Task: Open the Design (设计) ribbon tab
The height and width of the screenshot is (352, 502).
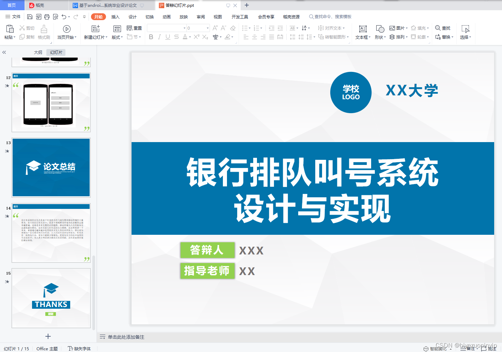Action: point(133,17)
